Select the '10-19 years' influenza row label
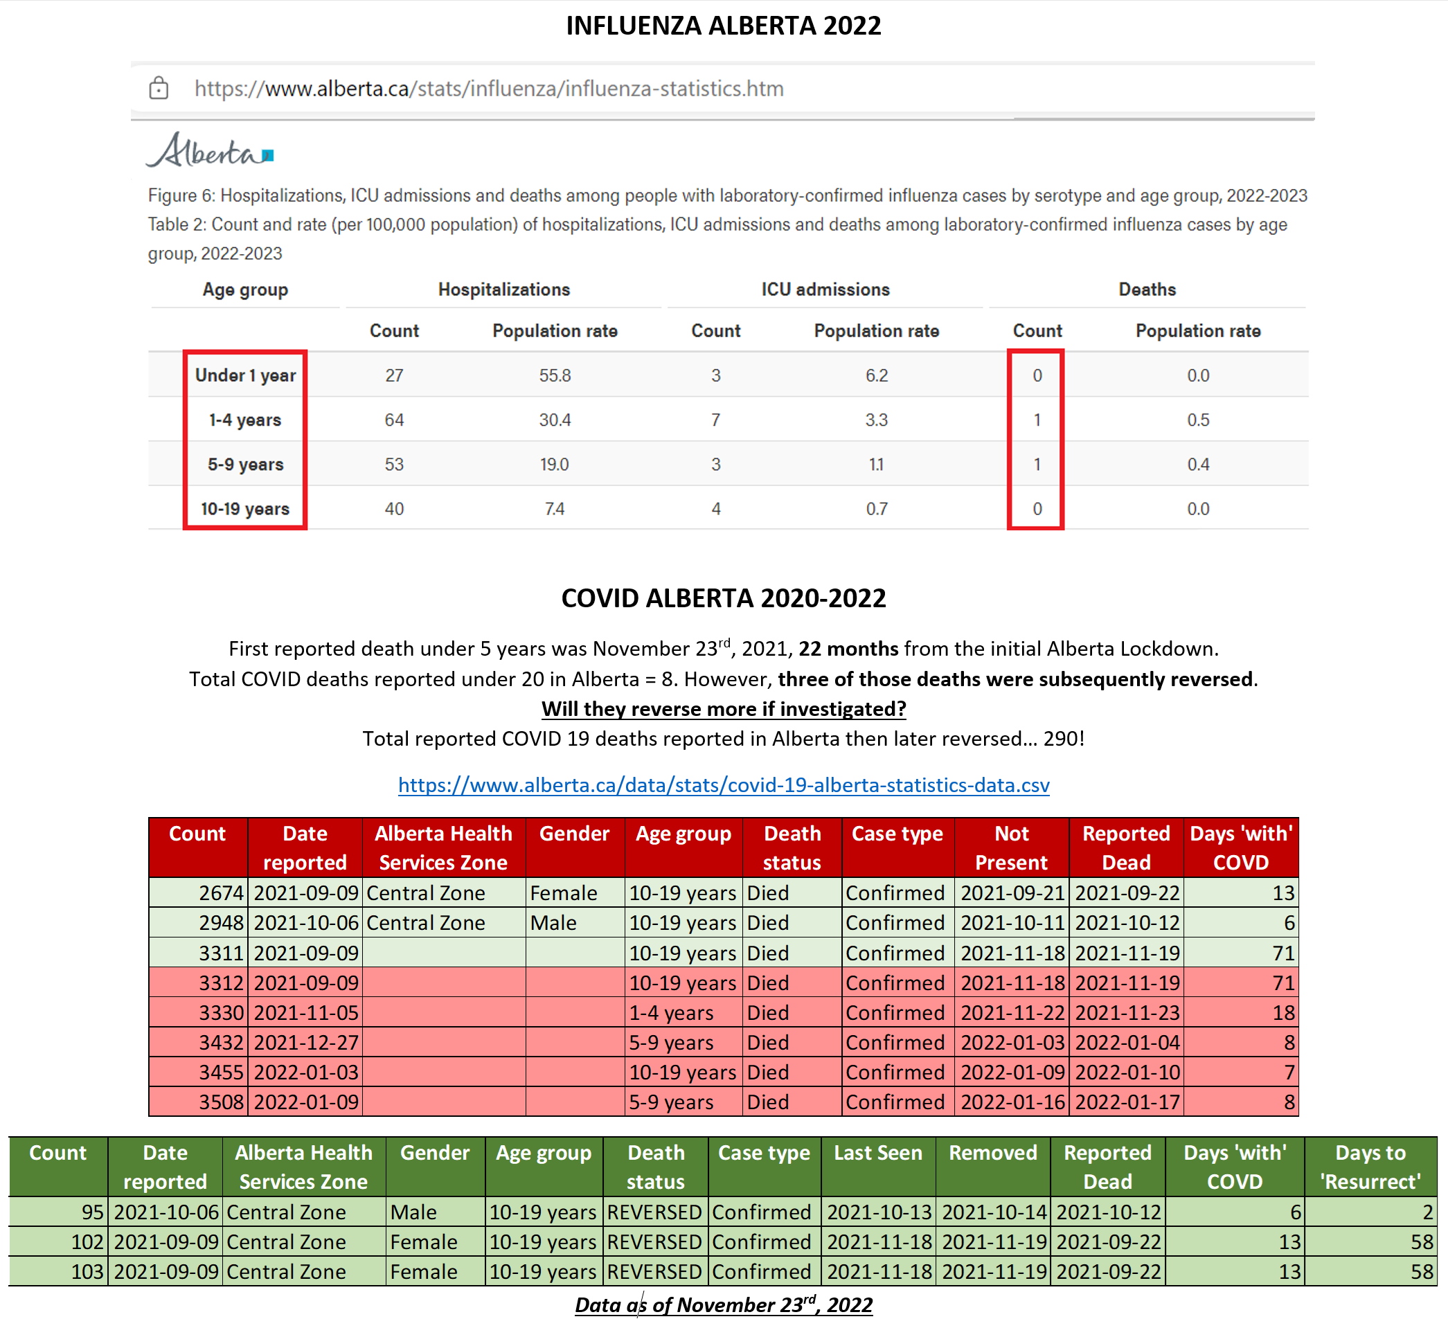The width and height of the screenshot is (1448, 1337). coord(245,509)
